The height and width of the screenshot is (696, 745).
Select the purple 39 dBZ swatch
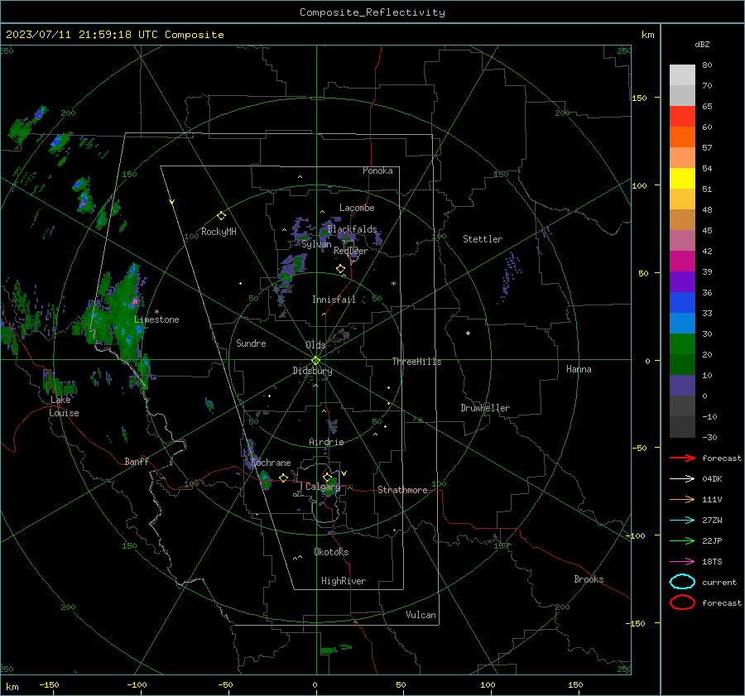[682, 281]
